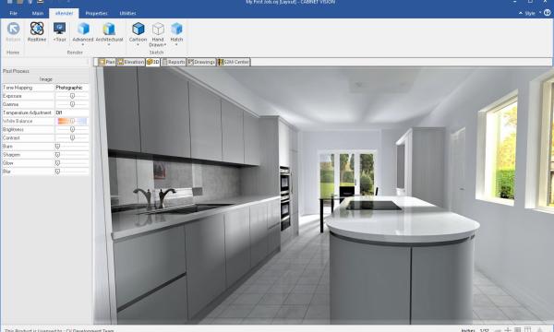Adjust the Contrast slider
Screen dimensions: 554x332
[x=72, y=138]
